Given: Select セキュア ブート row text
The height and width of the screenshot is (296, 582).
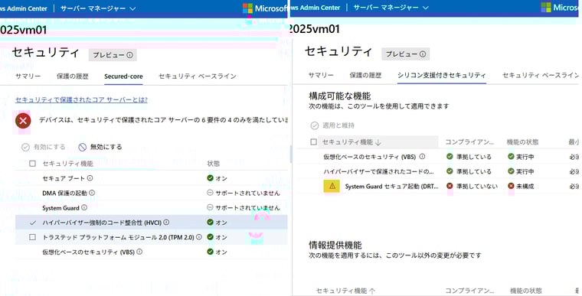Looking at the screenshot, I should (64, 178).
